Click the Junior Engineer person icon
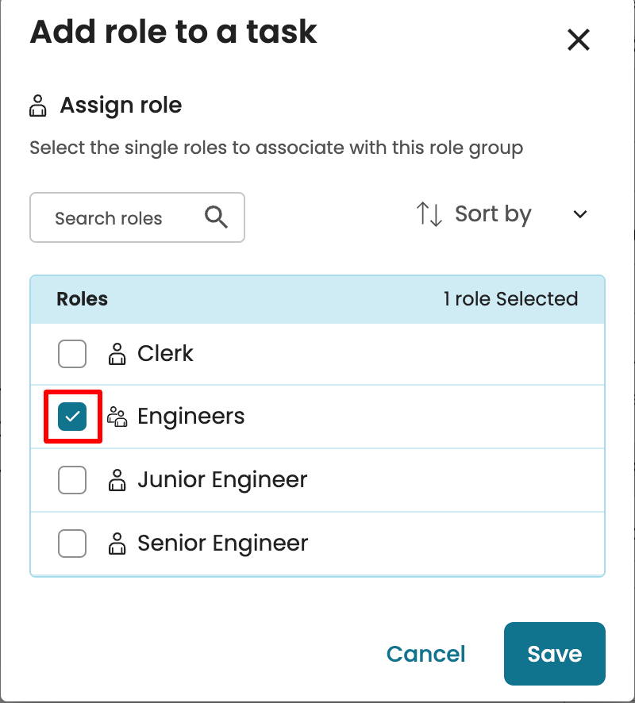 tap(117, 480)
